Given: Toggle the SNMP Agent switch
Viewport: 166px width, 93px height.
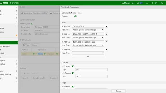Looking at the screenshot, I should [32, 24].
